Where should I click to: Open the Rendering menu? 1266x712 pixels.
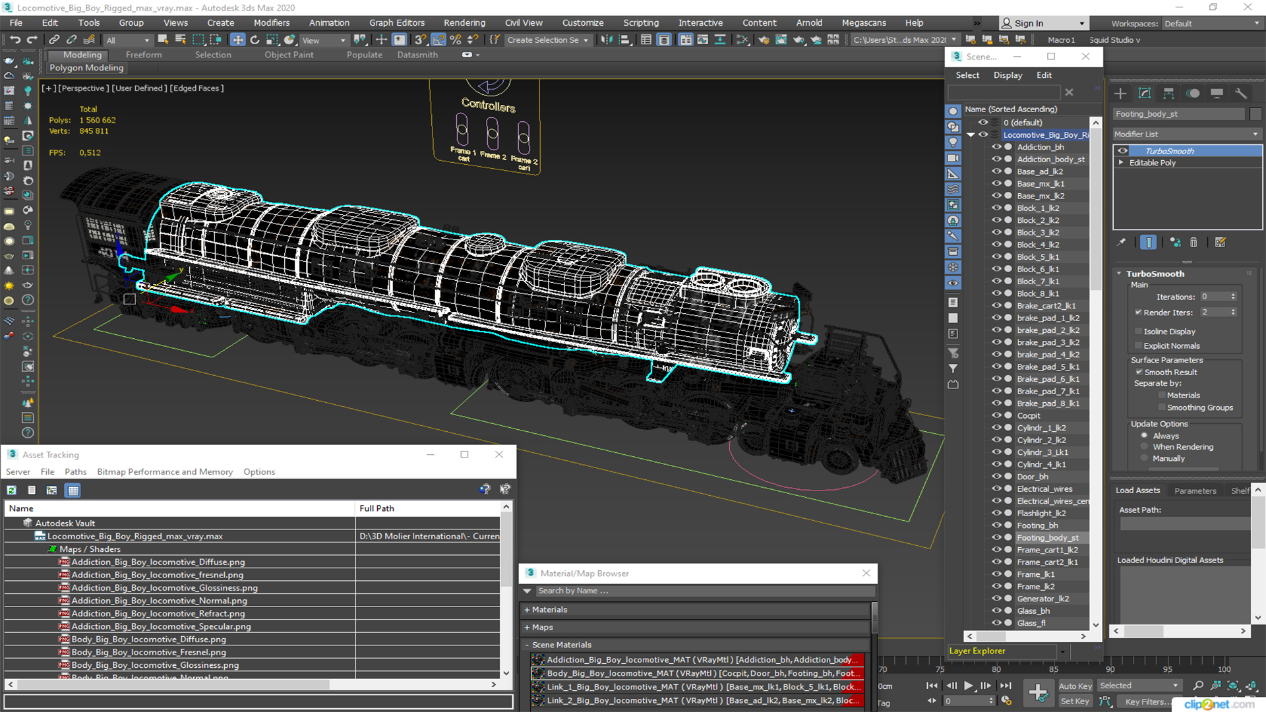click(464, 23)
